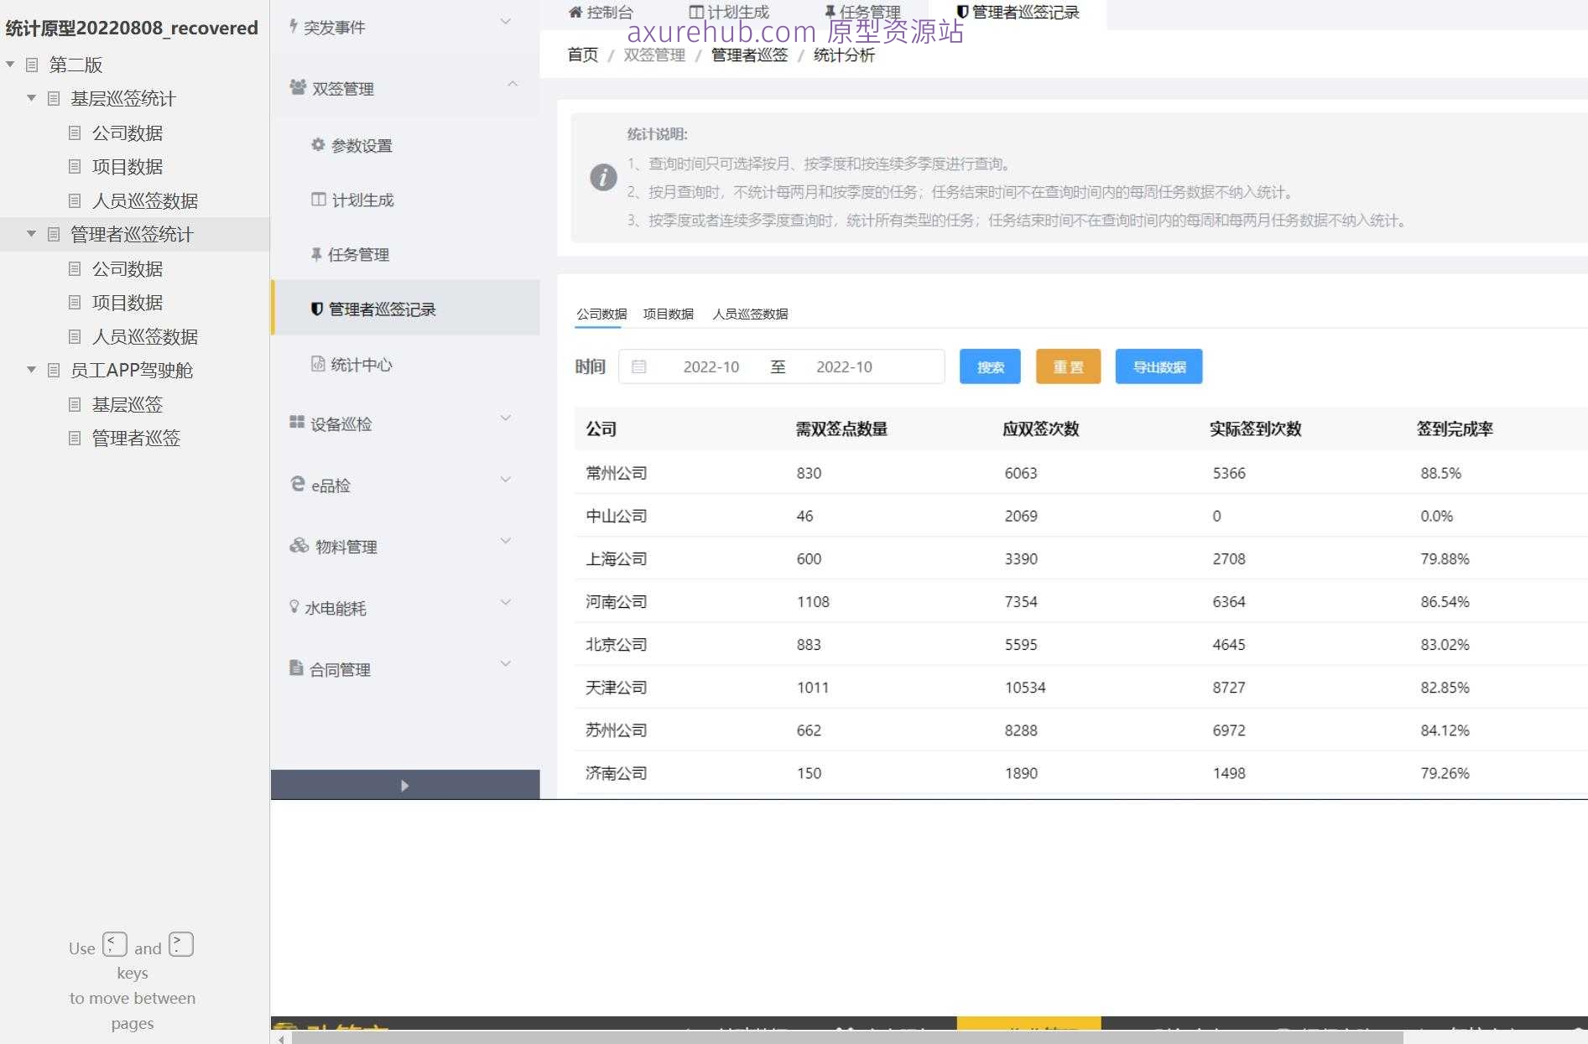Click the 水电能耗 bulb icon
This screenshot has height=1044, width=1588.
[294, 606]
